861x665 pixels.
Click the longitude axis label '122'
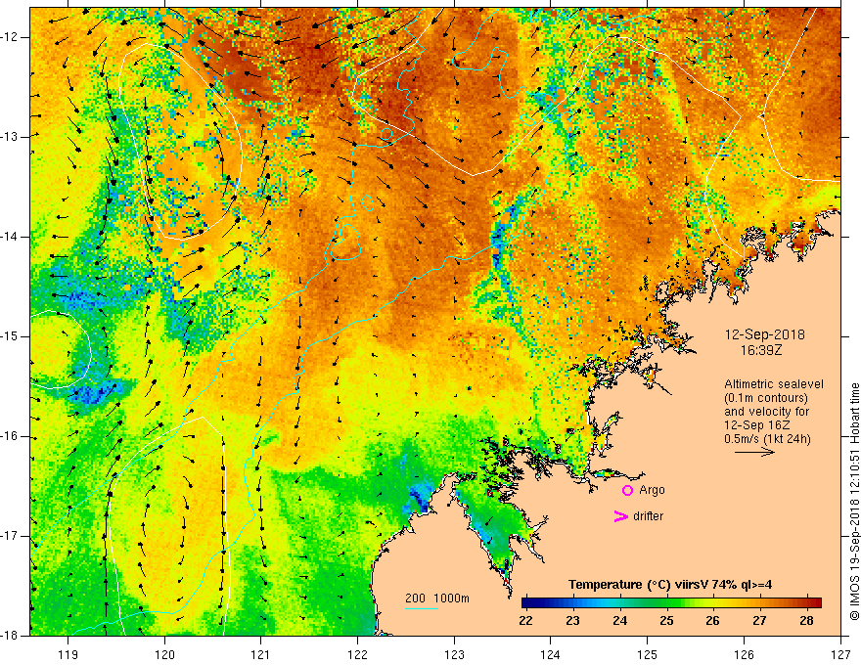click(357, 654)
